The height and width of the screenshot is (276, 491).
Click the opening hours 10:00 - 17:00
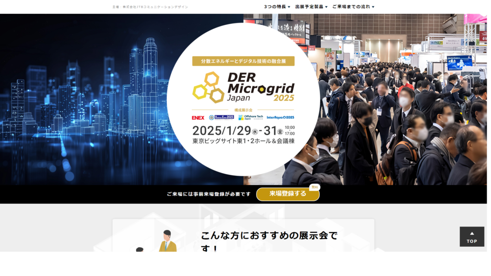290,130
